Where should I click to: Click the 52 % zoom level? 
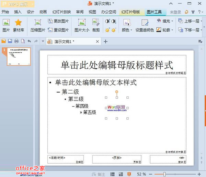click(x=141, y=174)
